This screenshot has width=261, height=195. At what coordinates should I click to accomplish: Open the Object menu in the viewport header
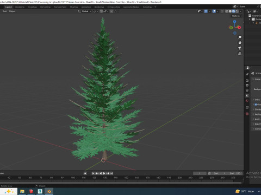pos(12,11)
